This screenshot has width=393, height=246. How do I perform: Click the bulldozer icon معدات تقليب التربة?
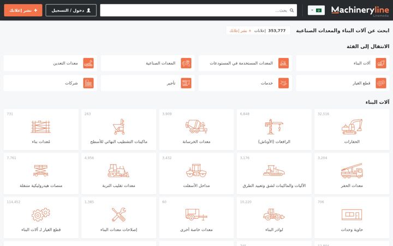click(118, 171)
